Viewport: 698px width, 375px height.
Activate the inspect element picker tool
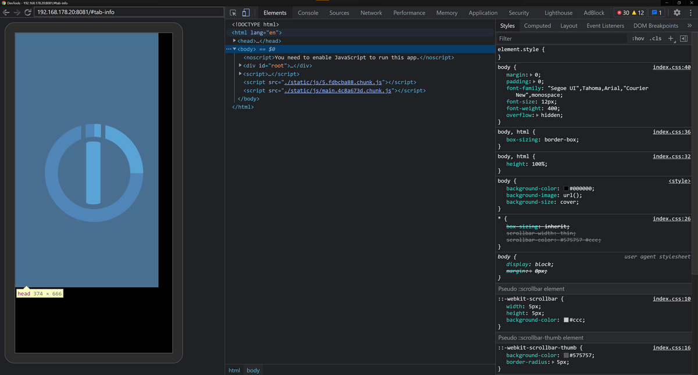tap(233, 13)
